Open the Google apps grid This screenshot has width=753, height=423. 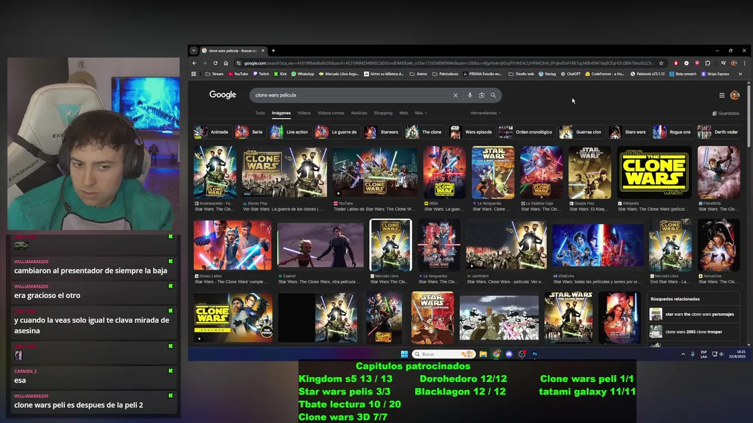click(722, 95)
